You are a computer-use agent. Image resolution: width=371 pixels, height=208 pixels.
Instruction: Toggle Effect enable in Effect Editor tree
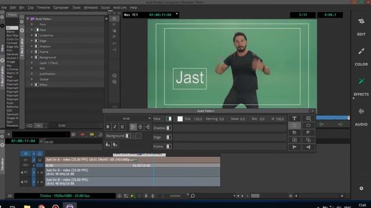pos(37,85)
